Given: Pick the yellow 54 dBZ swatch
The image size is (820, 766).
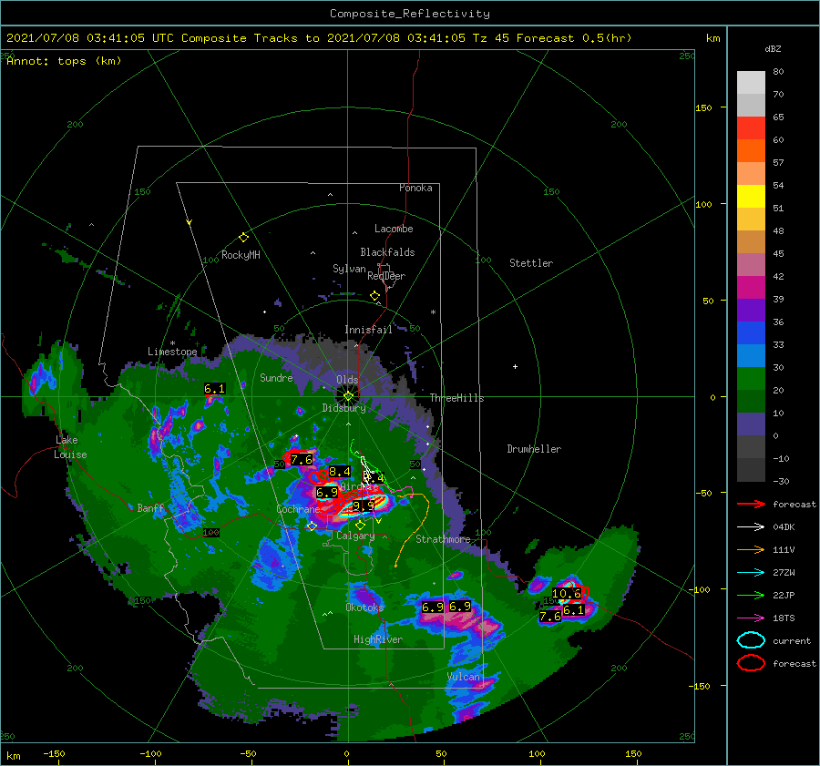Looking at the screenshot, I should [751, 197].
